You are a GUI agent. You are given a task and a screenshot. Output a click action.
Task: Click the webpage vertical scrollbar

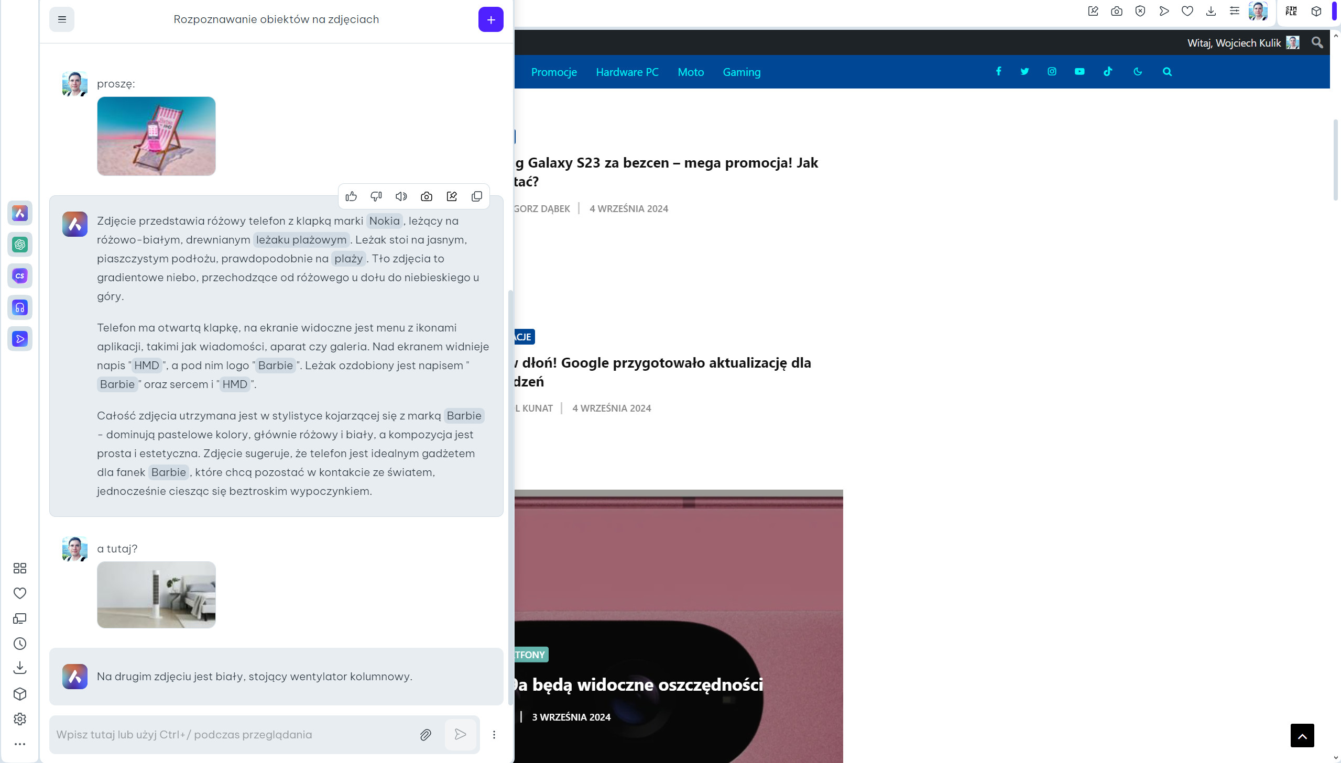pyautogui.click(x=1335, y=160)
